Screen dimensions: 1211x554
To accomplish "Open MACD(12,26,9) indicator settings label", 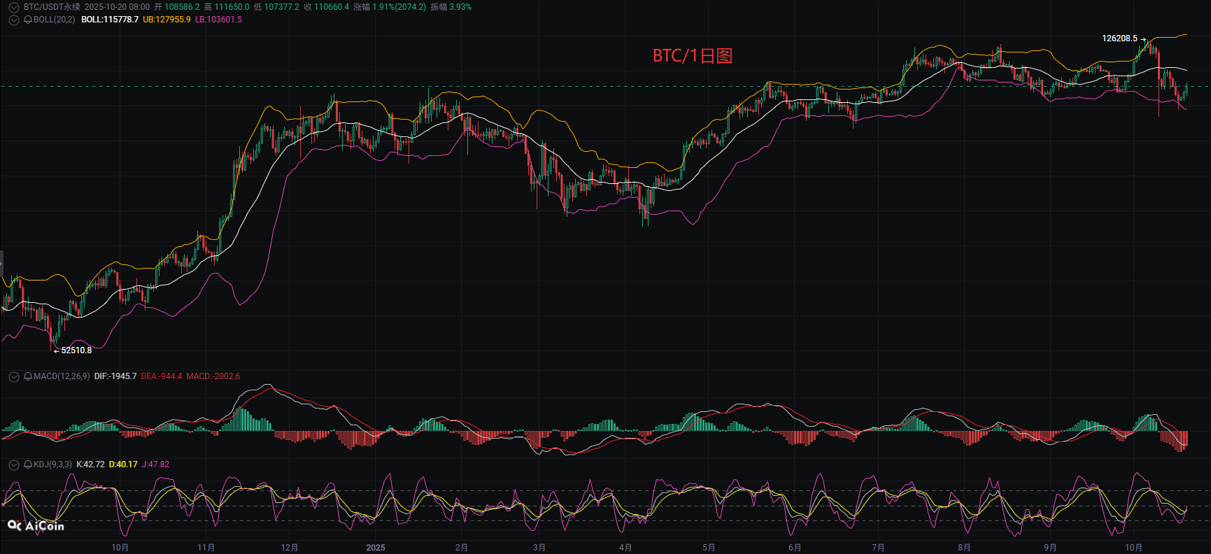I will click(62, 376).
